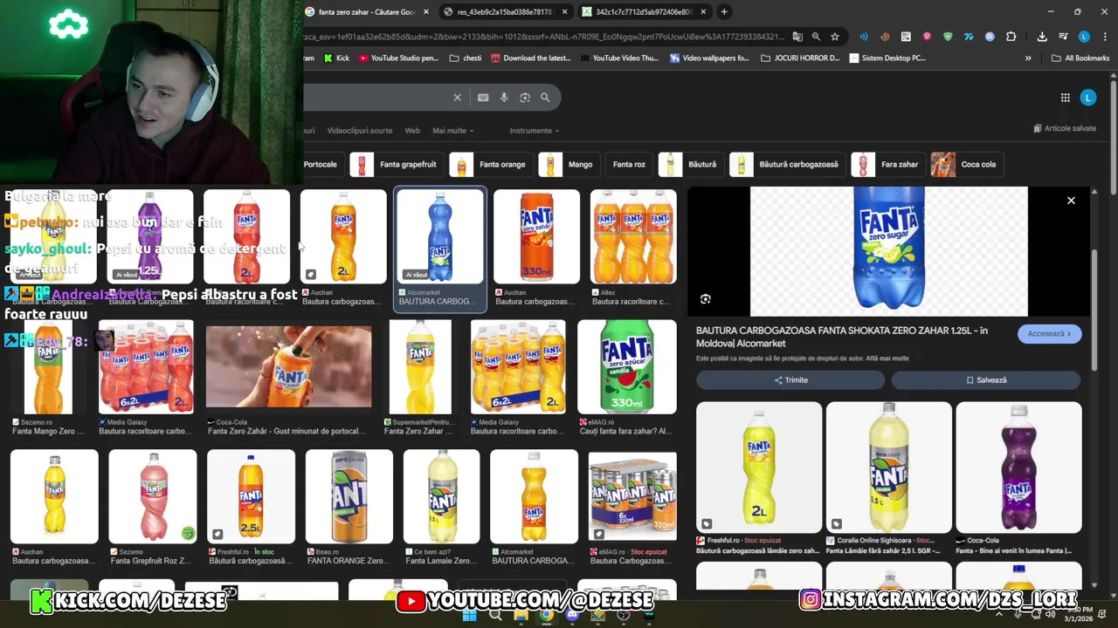Viewport: 1118px width, 628px height.
Task: Filter by 'Fanta roz' chip
Action: coord(629,164)
